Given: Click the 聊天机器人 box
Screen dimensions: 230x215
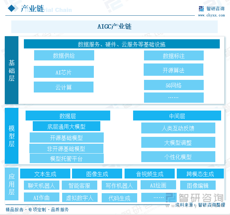Looking at the screenshot, I should (41, 185).
